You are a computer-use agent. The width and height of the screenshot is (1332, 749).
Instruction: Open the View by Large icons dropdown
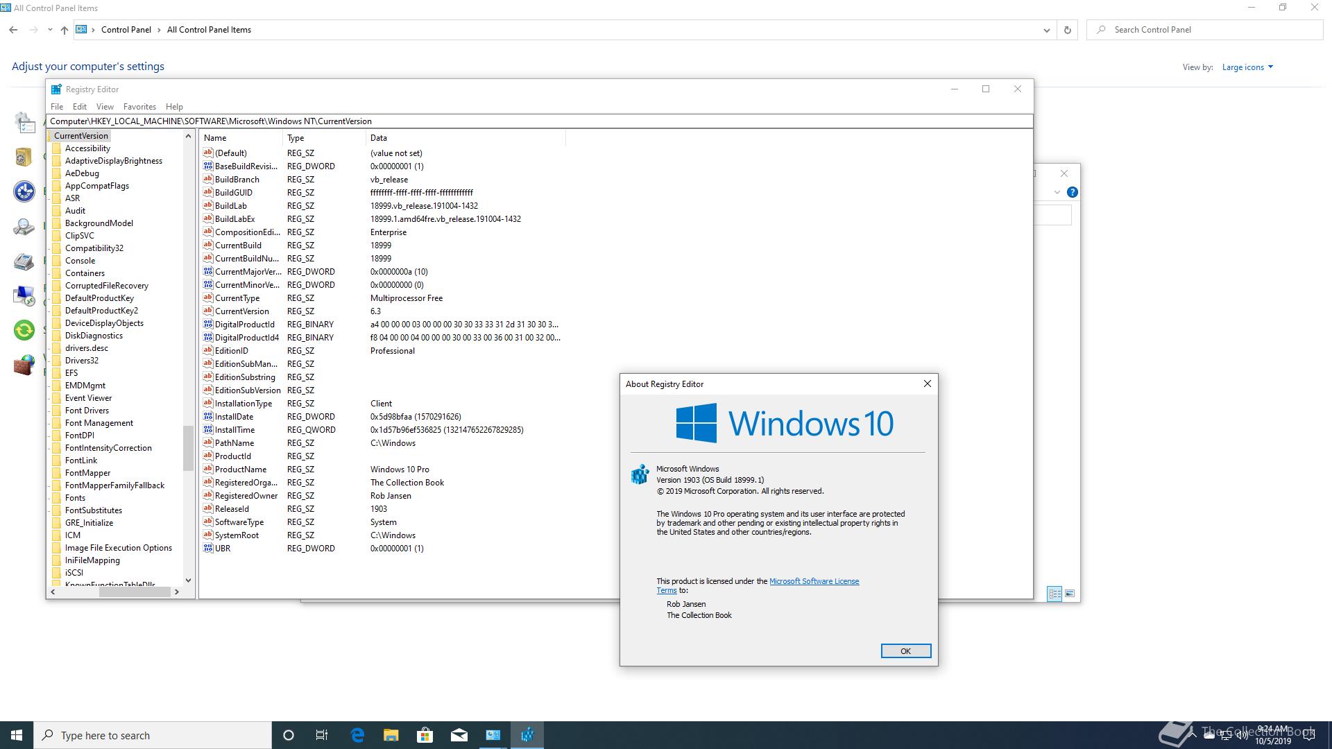[x=1247, y=67]
